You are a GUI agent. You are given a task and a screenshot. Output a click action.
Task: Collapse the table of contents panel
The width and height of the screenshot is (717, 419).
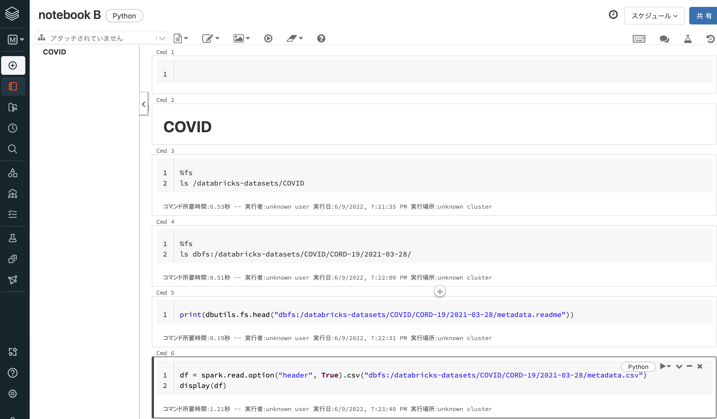(144, 104)
